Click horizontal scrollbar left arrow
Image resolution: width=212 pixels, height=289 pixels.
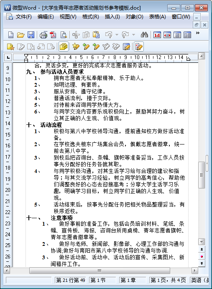7,271
